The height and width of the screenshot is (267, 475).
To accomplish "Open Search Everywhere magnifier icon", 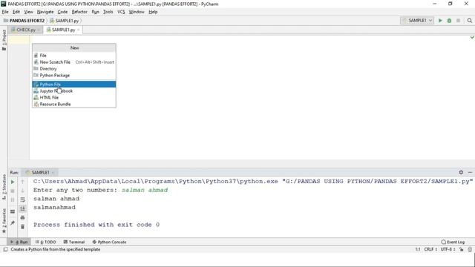I will point(469,20).
